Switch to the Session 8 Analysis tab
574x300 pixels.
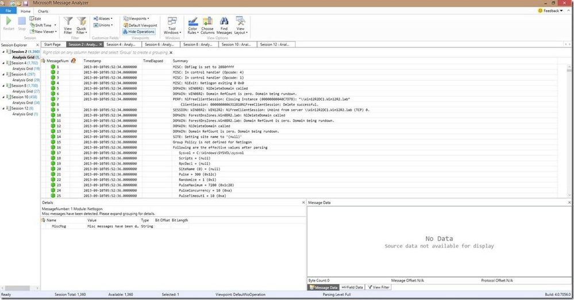(x=198, y=44)
